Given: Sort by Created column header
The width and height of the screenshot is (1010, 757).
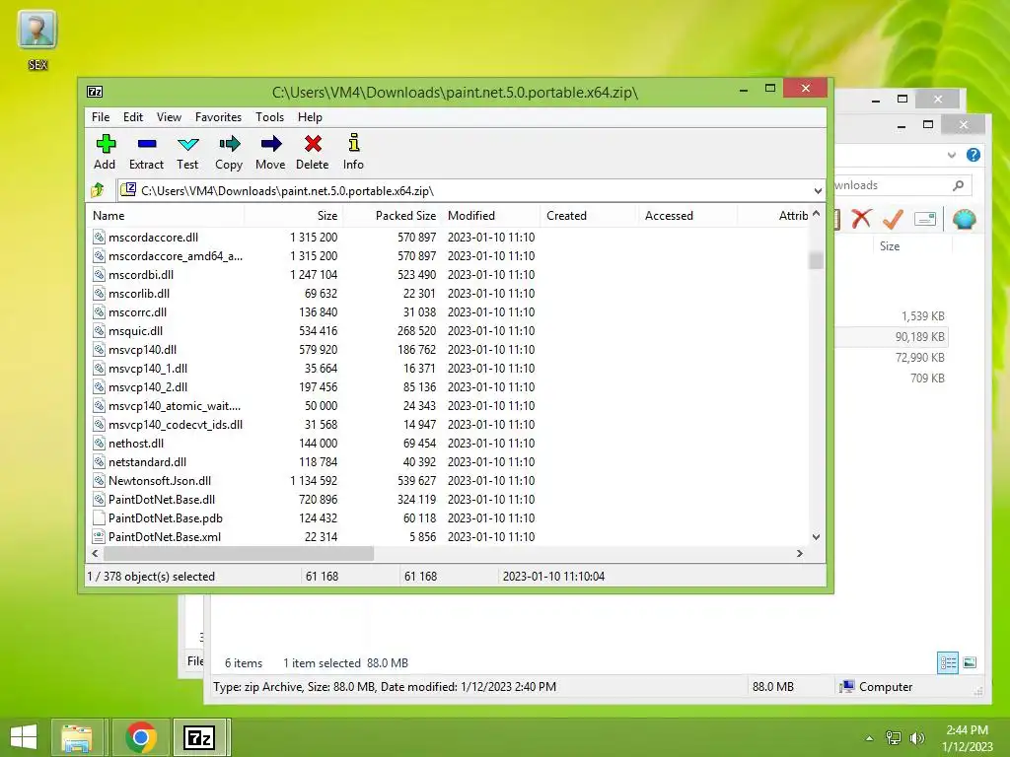Looking at the screenshot, I should point(589,216).
